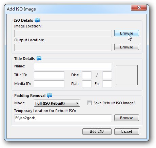Cancel the Add ISO Image dialog

[x=126, y=131]
